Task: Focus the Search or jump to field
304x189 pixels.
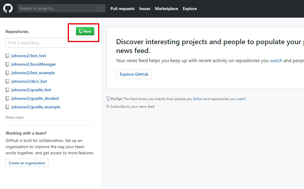Action: tap(62, 8)
